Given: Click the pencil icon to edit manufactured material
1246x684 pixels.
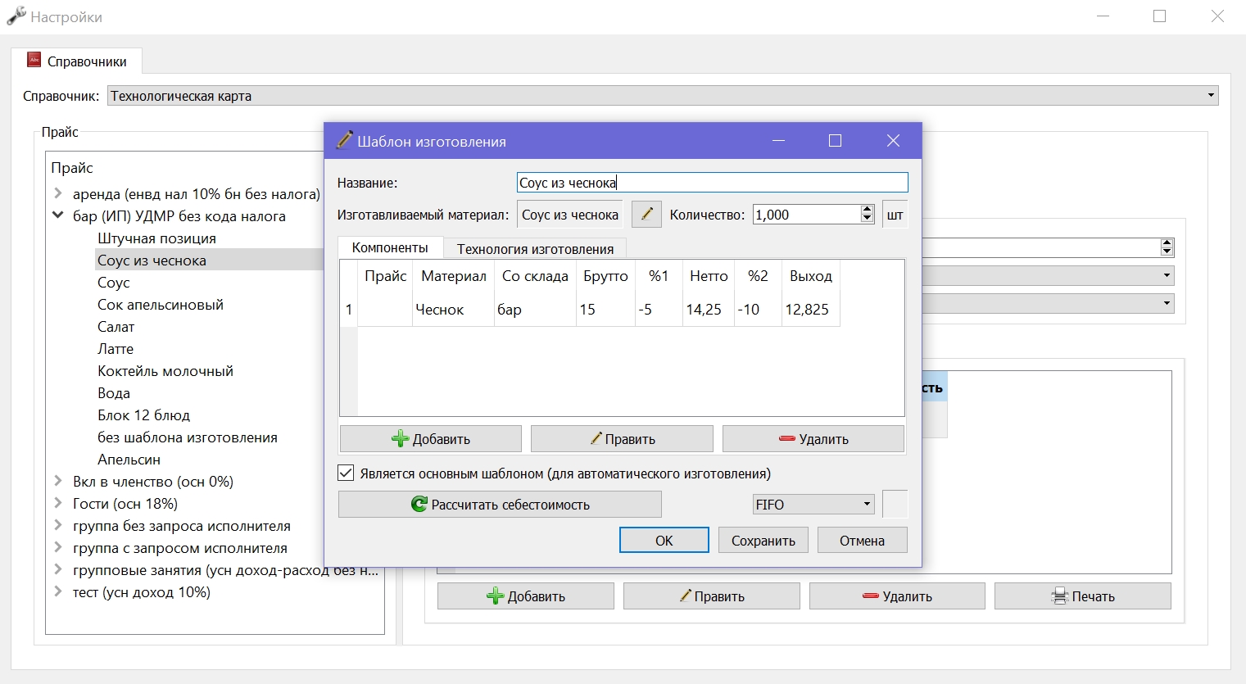Looking at the screenshot, I should coord(646,215).
